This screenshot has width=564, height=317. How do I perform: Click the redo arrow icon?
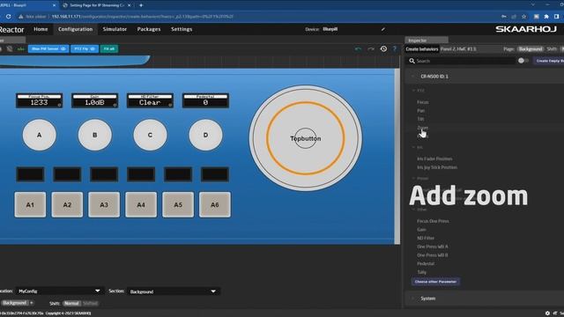point(371,49)
